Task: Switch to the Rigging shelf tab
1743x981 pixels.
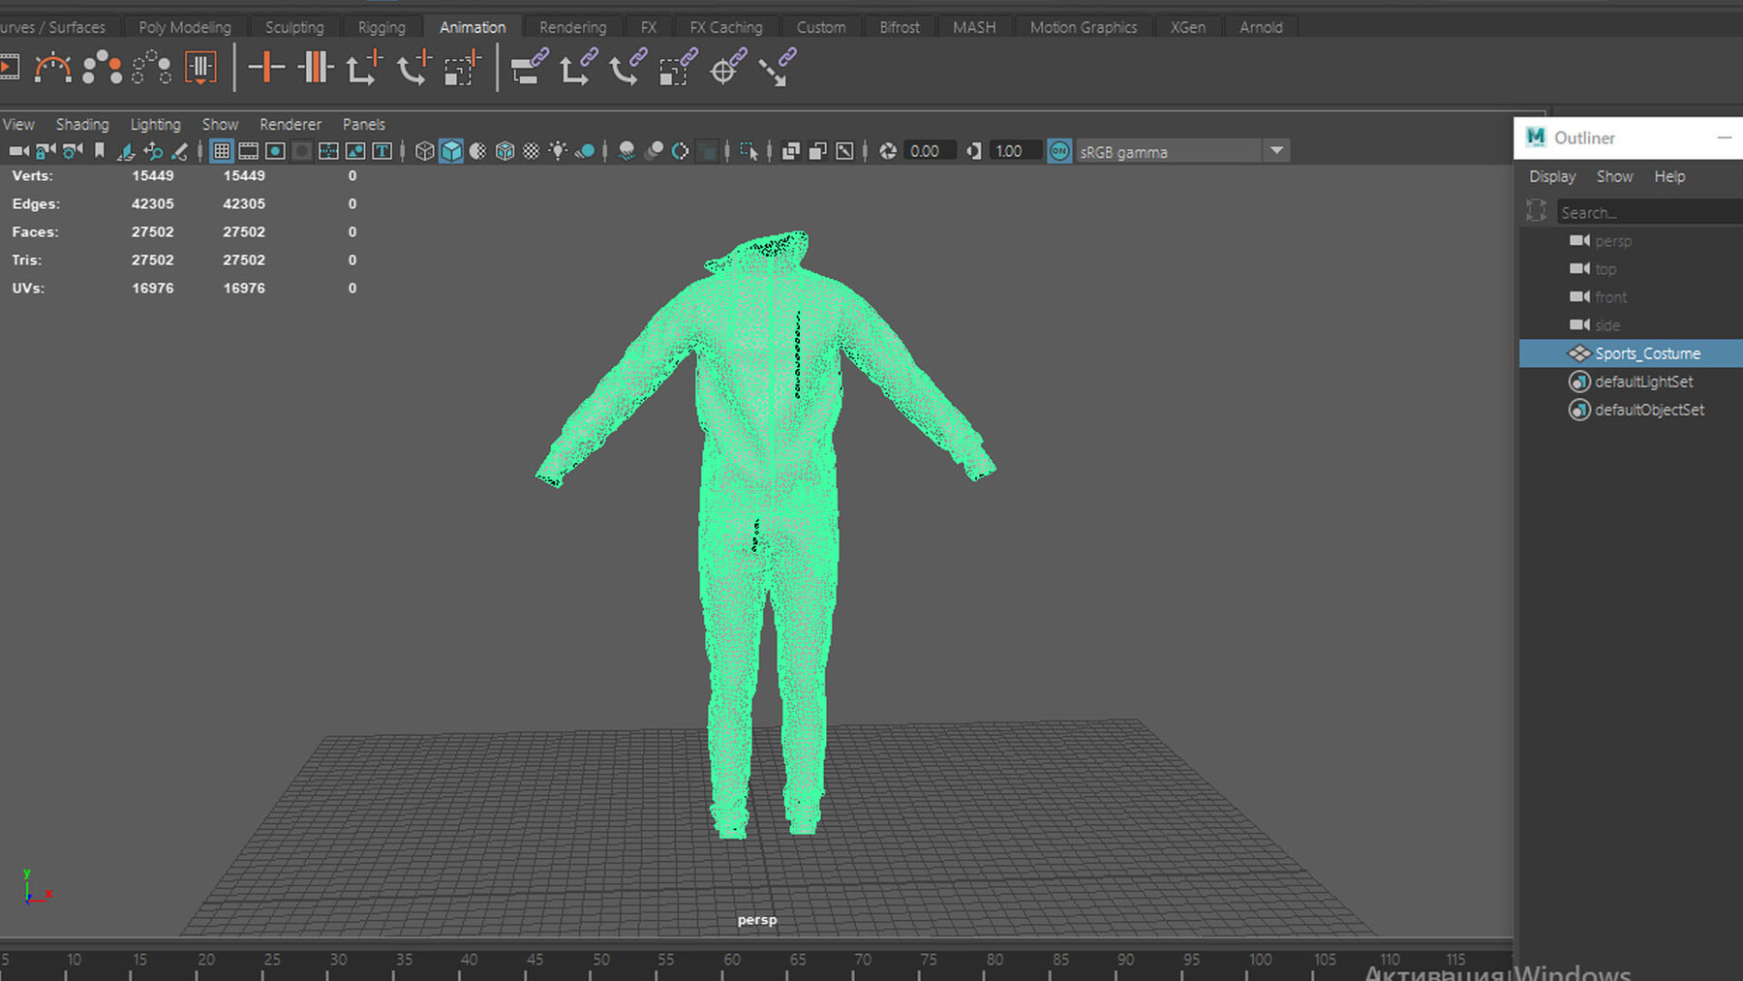Action: 382,27
